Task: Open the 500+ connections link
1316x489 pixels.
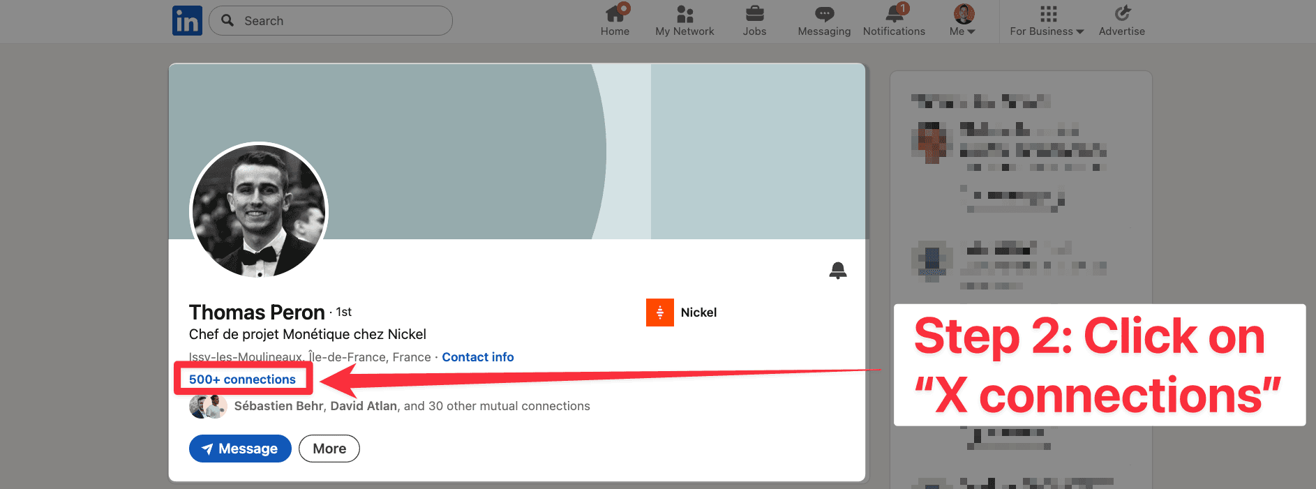Action: tap(242, 379)
